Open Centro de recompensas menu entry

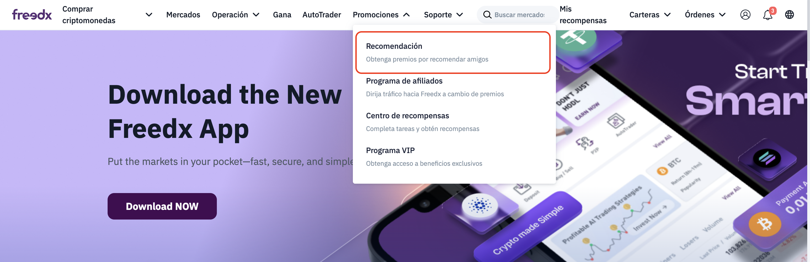453,122
